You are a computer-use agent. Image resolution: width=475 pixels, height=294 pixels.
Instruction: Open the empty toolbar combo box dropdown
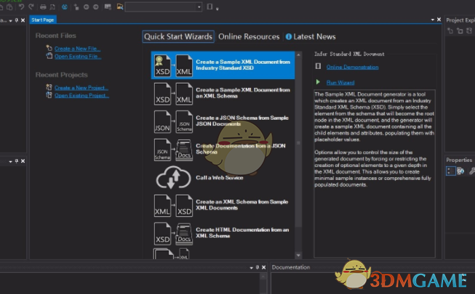click(x=199, y=7)
